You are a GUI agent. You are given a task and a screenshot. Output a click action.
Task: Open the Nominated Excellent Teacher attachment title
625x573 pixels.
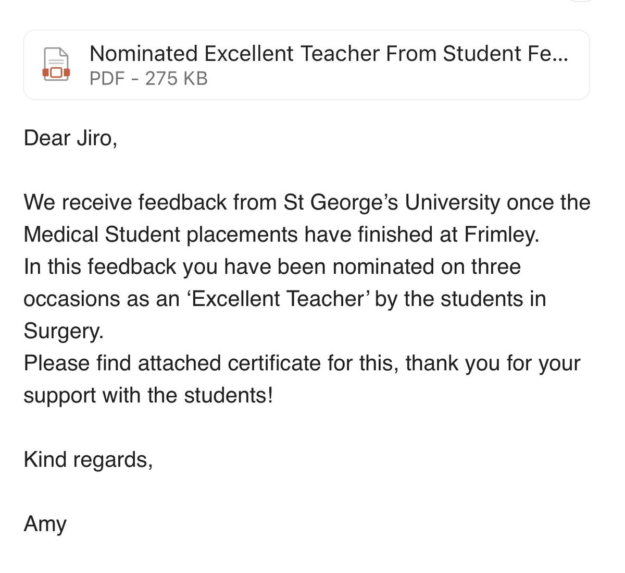tap(329, 54)
